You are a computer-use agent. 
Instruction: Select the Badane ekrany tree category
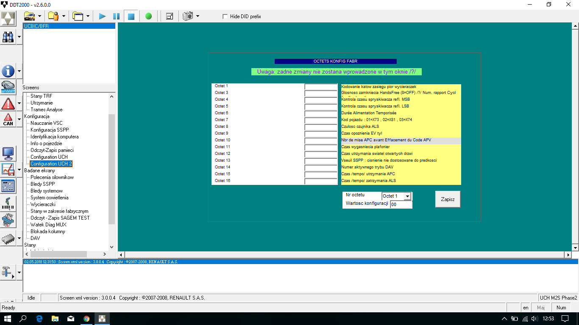(x=39, y=171)
